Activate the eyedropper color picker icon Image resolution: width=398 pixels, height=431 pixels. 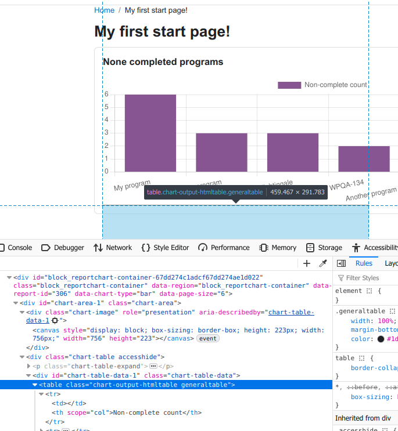click(x=323, y=263)
